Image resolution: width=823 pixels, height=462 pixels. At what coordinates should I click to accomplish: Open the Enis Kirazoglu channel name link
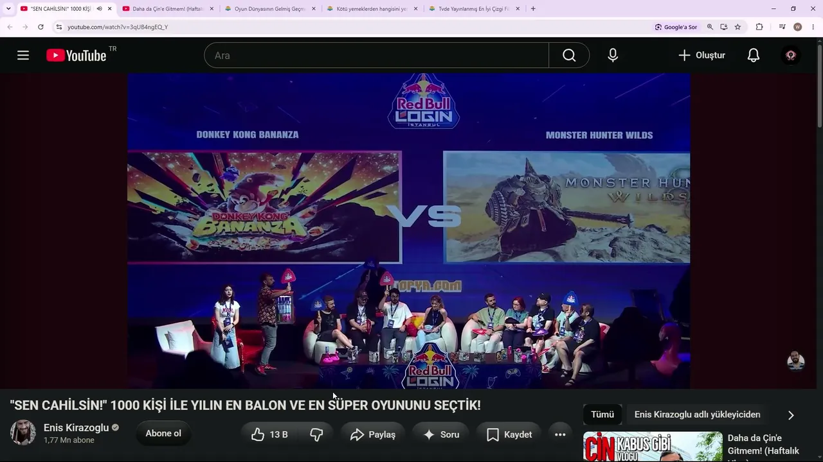tap(76, 427)
